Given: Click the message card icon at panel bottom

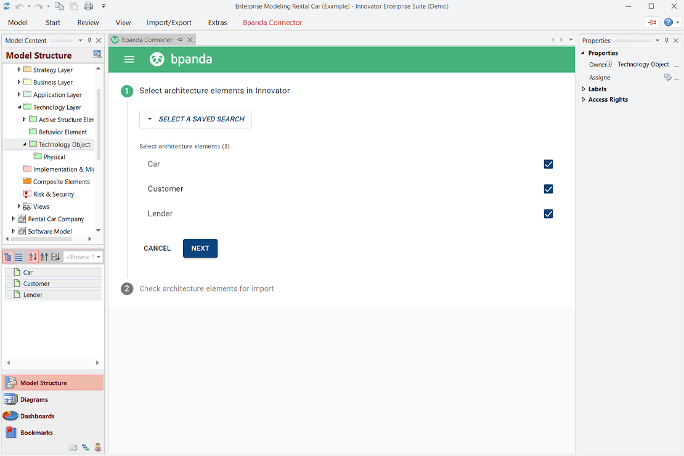Looking at the screenshot, I should click(x=73, y=447).
